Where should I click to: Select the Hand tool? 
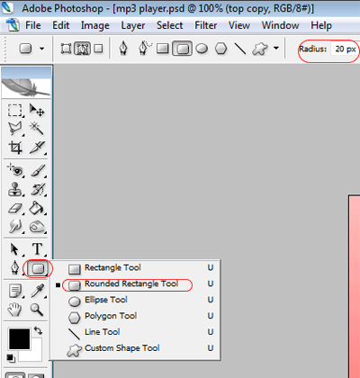pos(15,310)
